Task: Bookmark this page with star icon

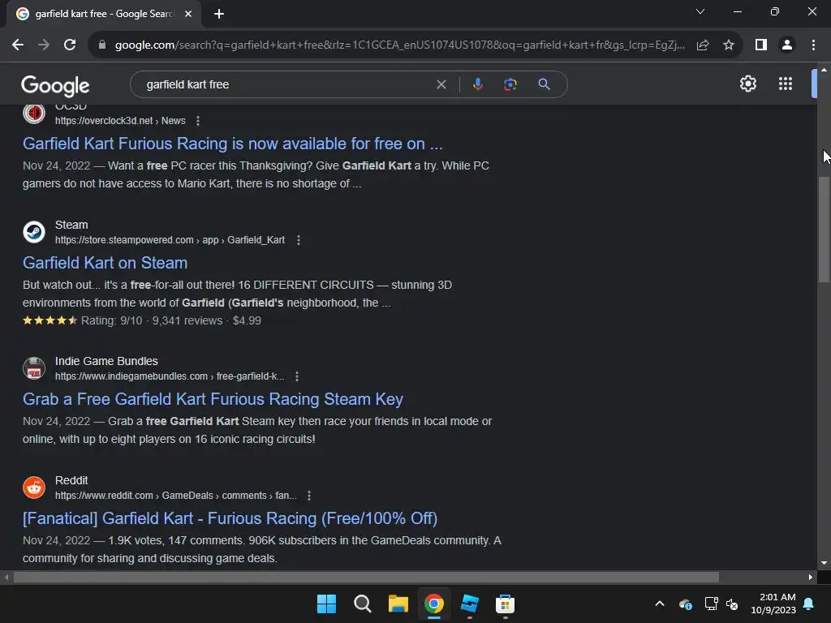Action: (729, 45)
